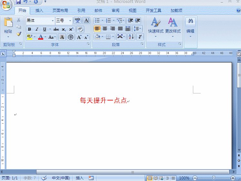Toggle bold formatting
Screen dimensions: 241x181
coord(29,29)
